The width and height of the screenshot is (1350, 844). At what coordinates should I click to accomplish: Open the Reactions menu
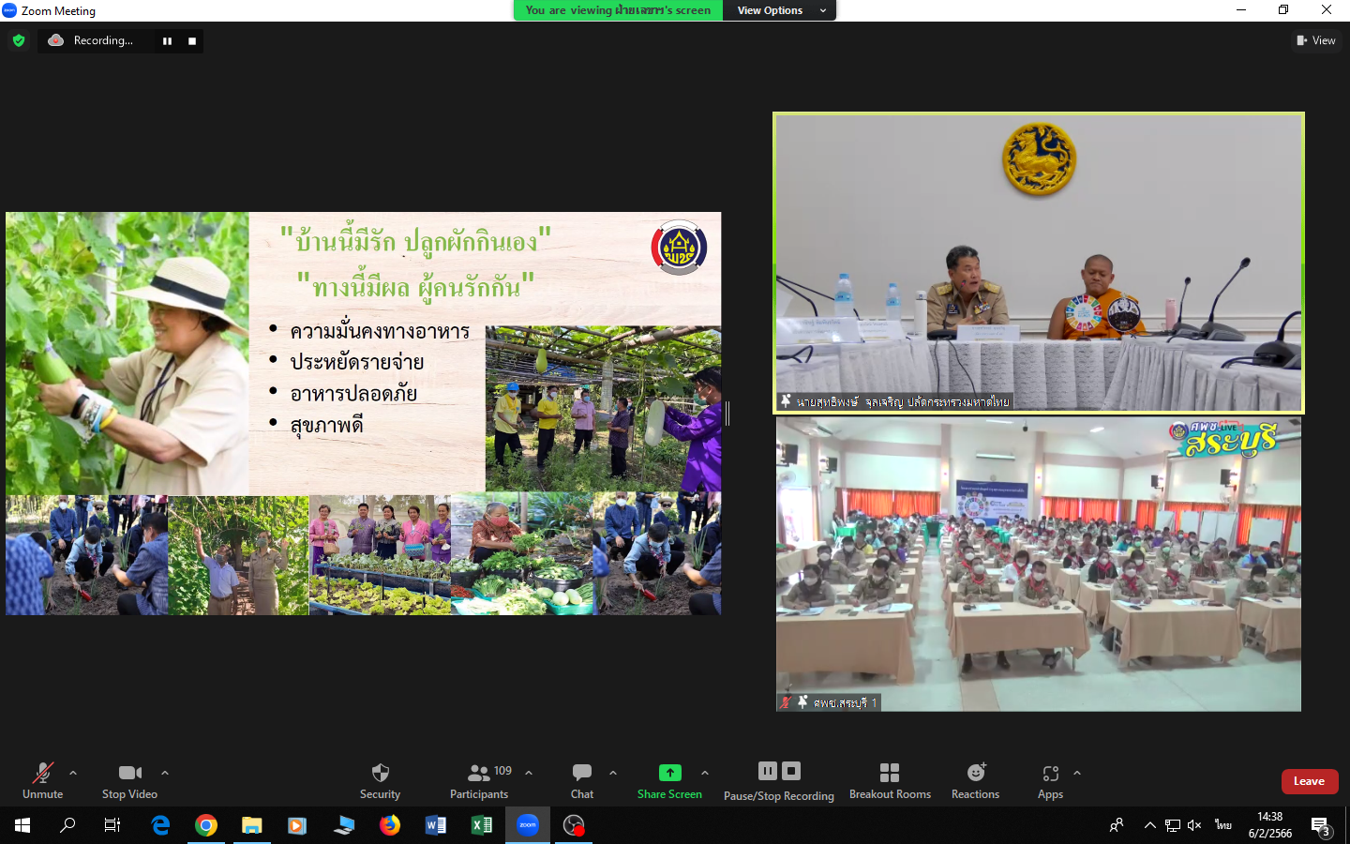975,780
